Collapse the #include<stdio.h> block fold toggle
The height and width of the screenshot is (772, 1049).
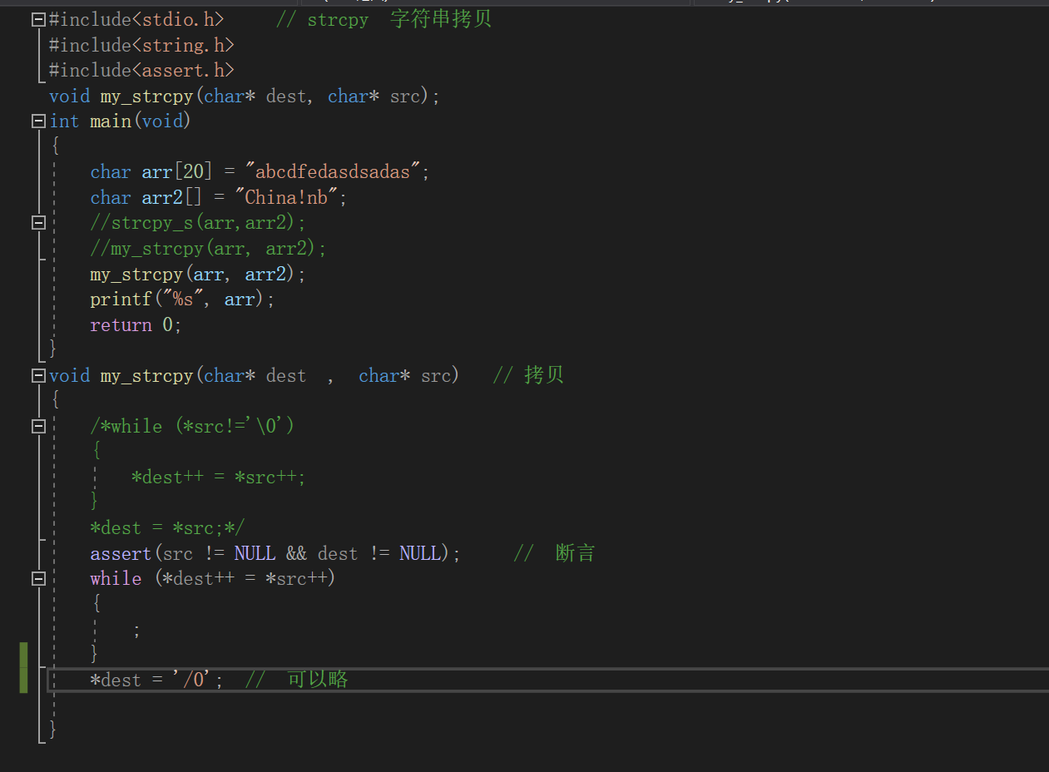38,19
